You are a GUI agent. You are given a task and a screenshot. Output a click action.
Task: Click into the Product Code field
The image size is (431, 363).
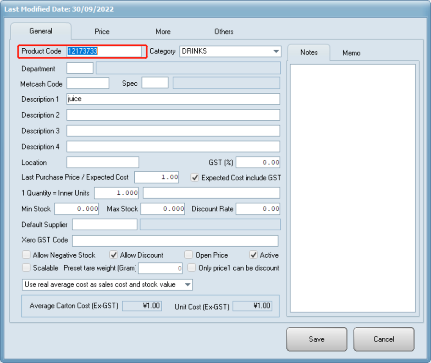click(104, 51)
